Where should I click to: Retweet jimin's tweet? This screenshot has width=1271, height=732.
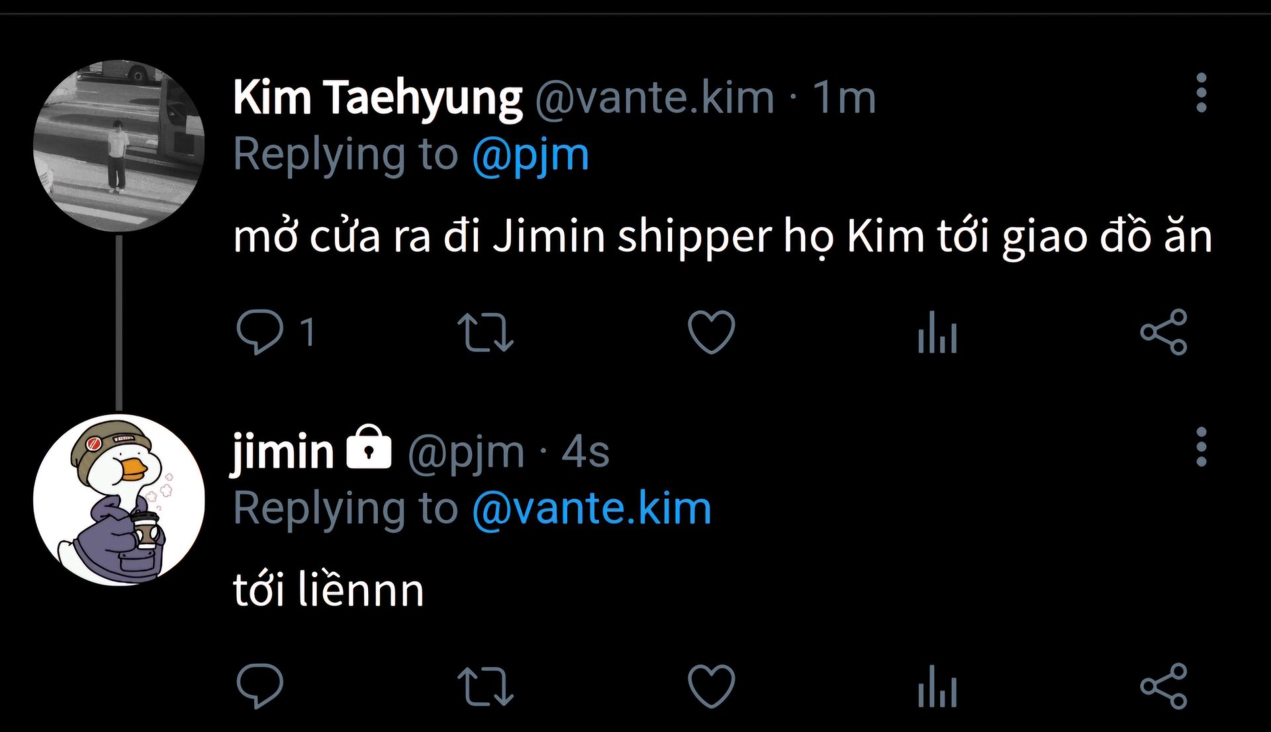pos(485,686)
